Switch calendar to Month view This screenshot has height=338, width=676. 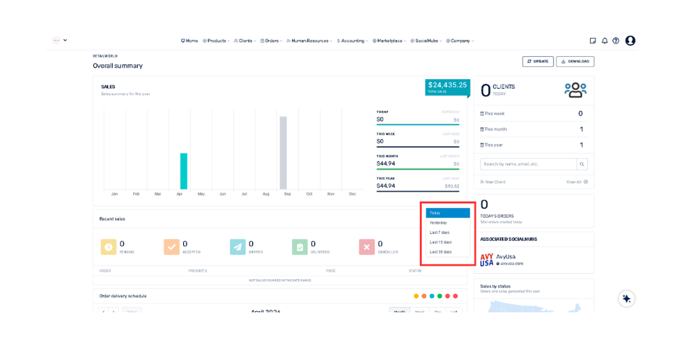tap(399, 312)
